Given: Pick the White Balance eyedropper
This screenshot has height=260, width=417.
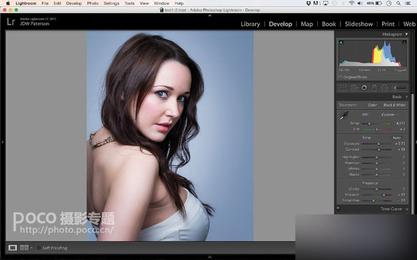Looking at the screenshot, I should click(344, 115).
